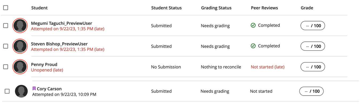Sort by the Grading Status column header
The height and width of the screenshot is (104, 360).
[216, 8]
